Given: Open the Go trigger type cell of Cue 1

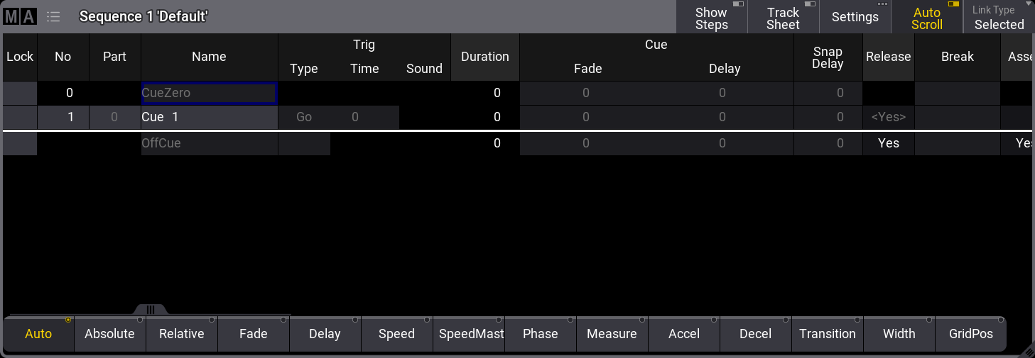Looking at the screenshot, I should (x=304, y=117).
